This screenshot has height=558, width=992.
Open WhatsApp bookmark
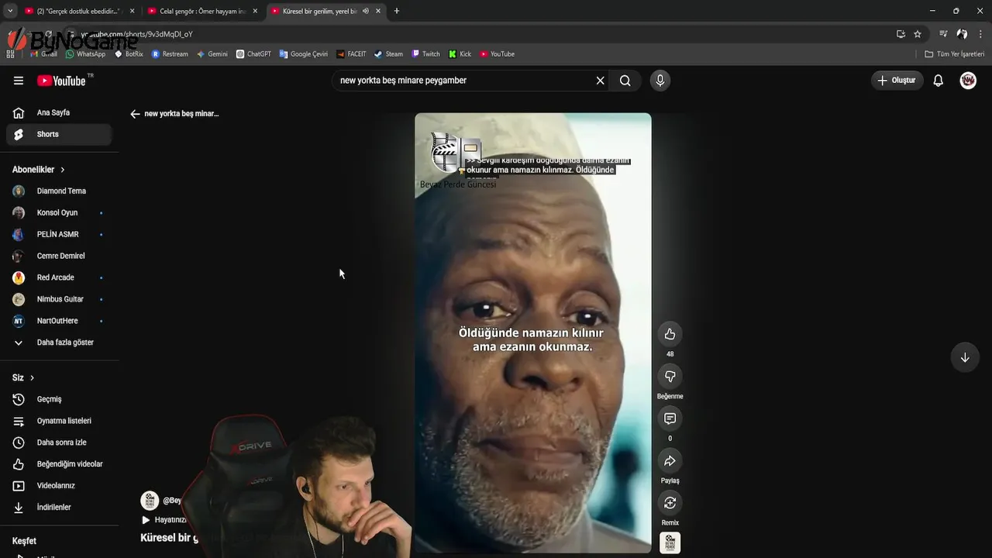click(x=85, y=54)
